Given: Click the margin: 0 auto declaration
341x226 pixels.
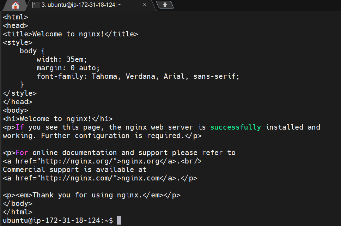Looking at the screenshot, I should tap(68, 68).
